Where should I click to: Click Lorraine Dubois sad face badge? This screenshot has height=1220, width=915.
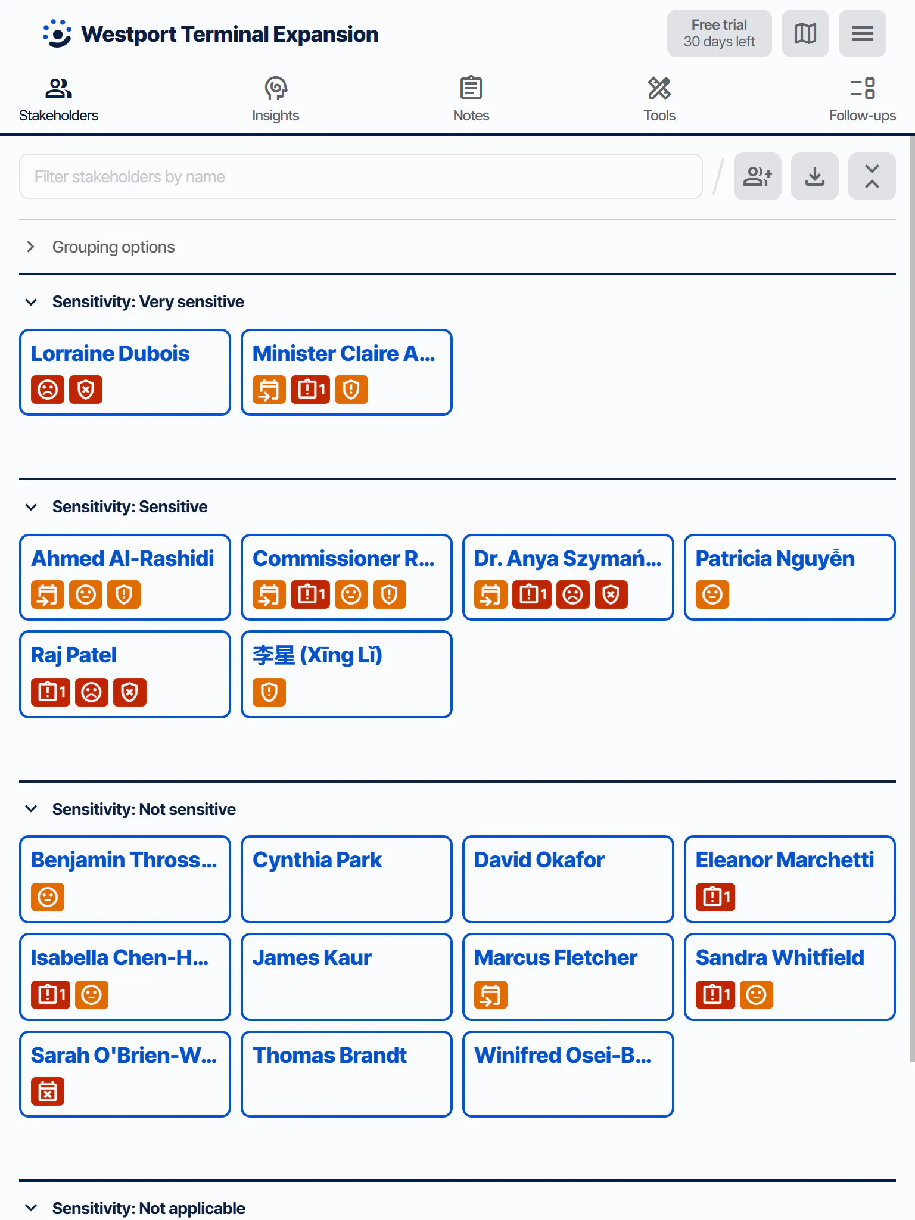tap(48, 390)
